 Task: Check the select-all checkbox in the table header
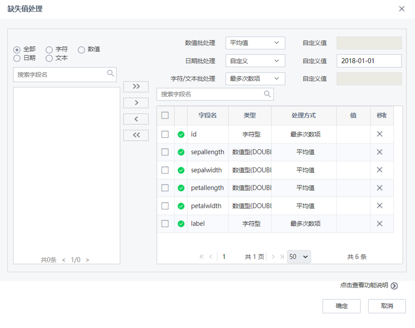(x=165, y=115)
